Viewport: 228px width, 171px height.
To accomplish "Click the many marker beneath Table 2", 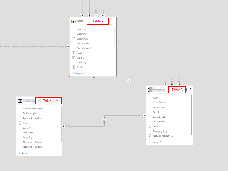I will click(x=93, y=78).
